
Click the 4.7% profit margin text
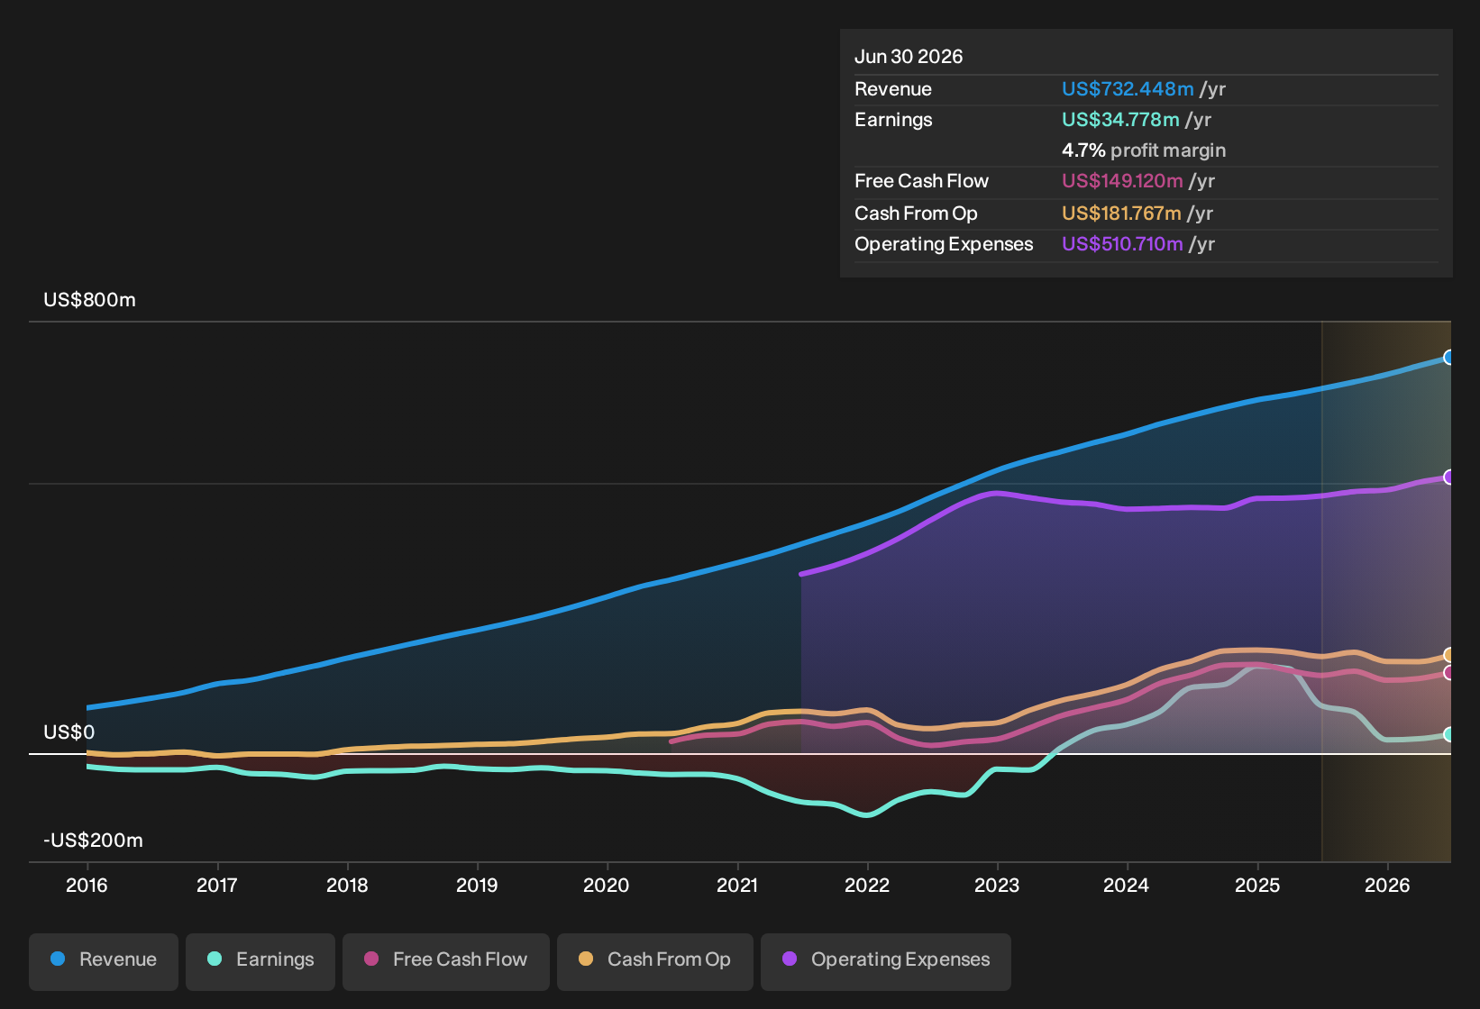tap(1144, 150)
